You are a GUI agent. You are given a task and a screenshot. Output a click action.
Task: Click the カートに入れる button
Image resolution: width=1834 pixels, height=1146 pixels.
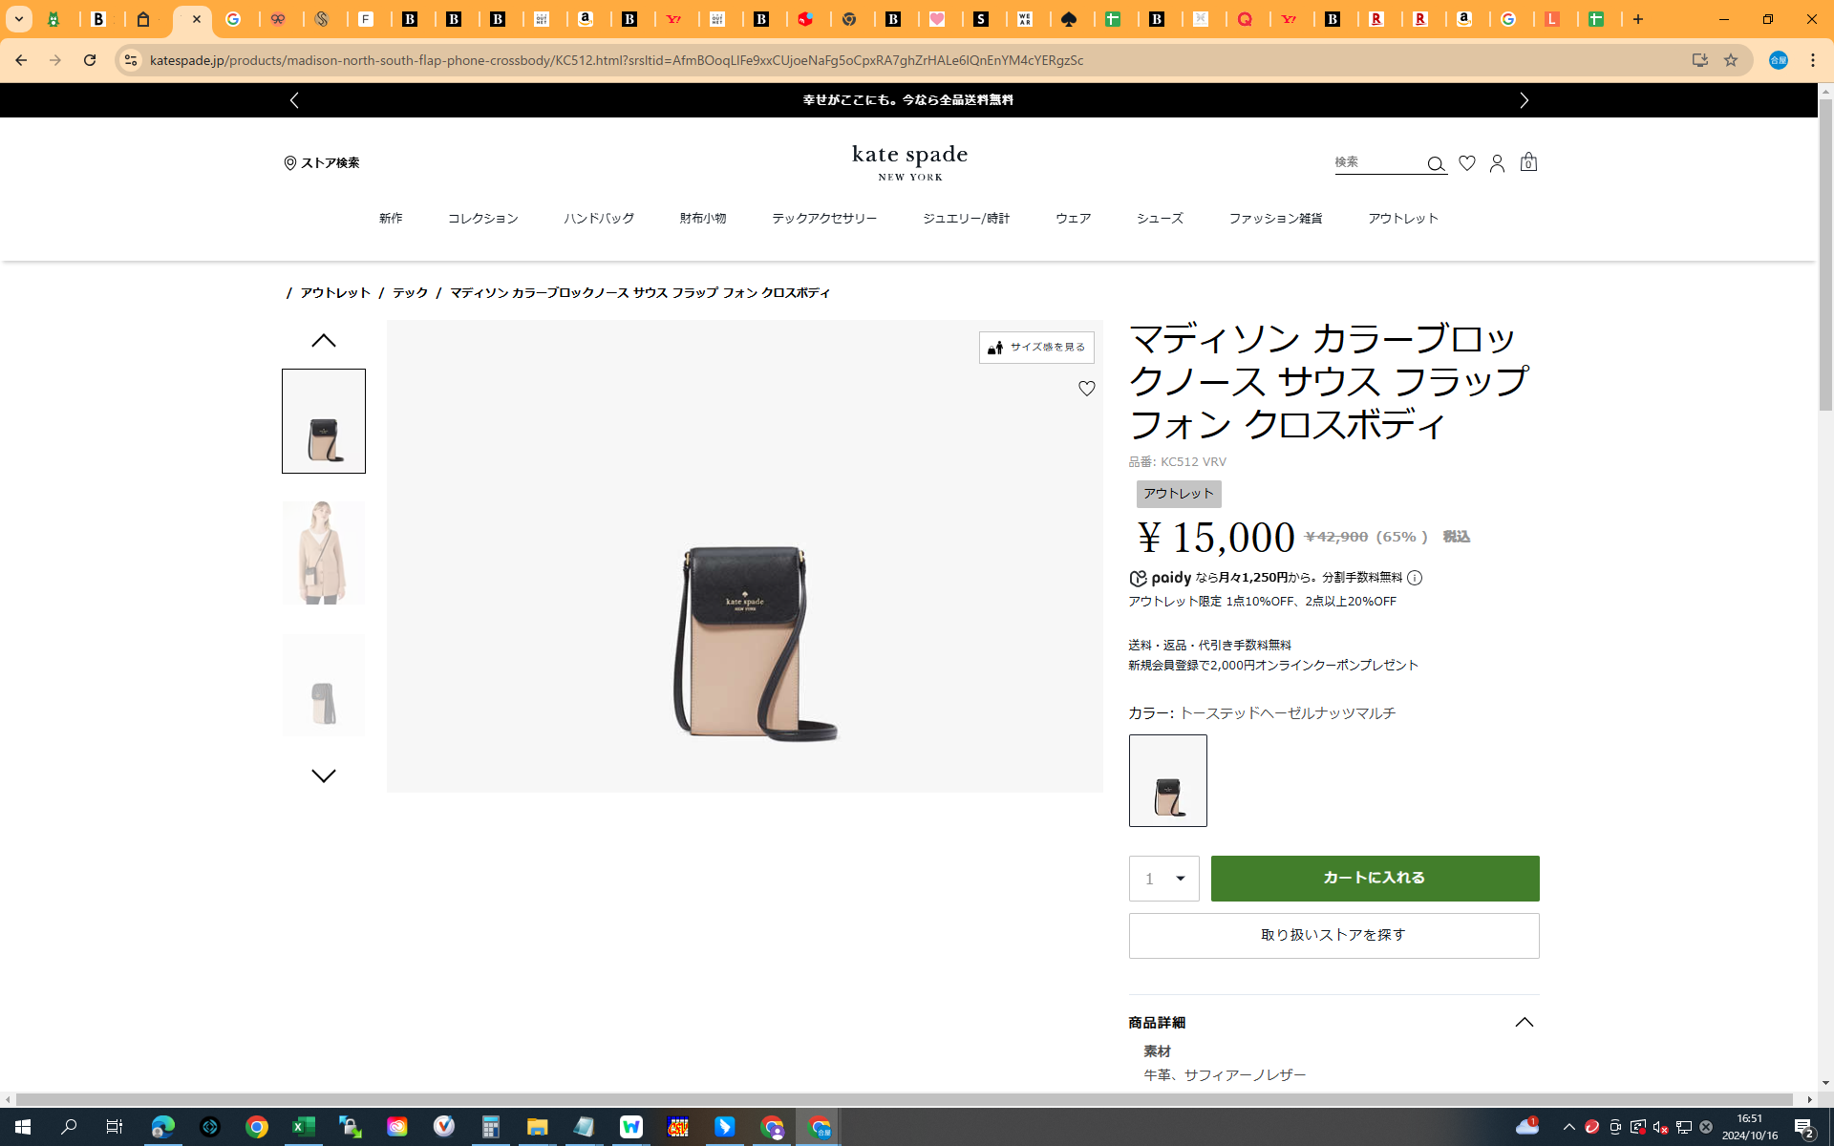(x=1375, y=879)
